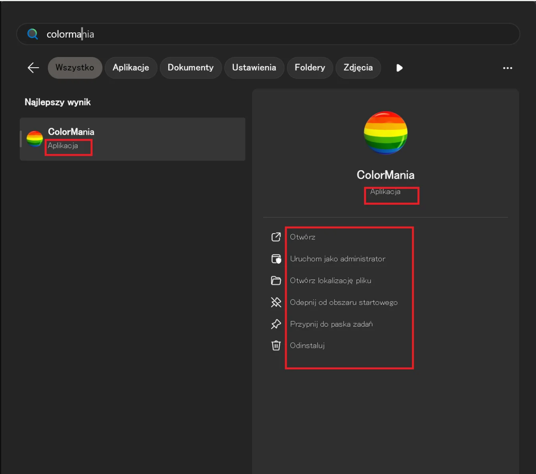Click the Aplikacja label in details pane
This screenshot has width=536, height=474.
(x=385, y=192)
